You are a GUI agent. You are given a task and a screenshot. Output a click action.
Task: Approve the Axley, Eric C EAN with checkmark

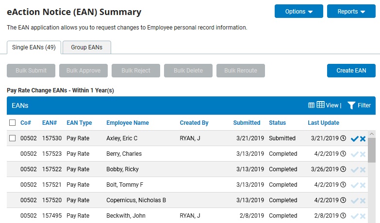pos(354,139)
